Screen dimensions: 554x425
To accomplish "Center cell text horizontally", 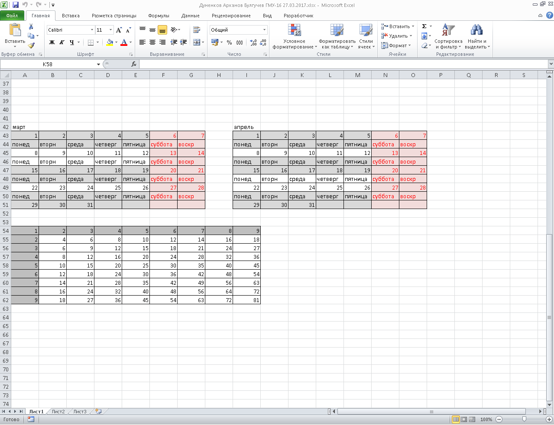I will click(x=152, y=42).
